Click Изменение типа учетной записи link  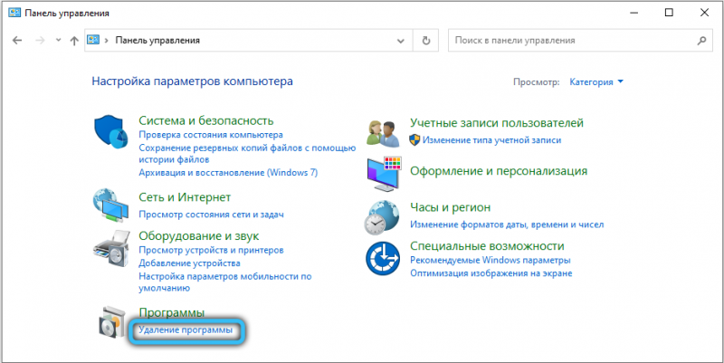(491, 140)
